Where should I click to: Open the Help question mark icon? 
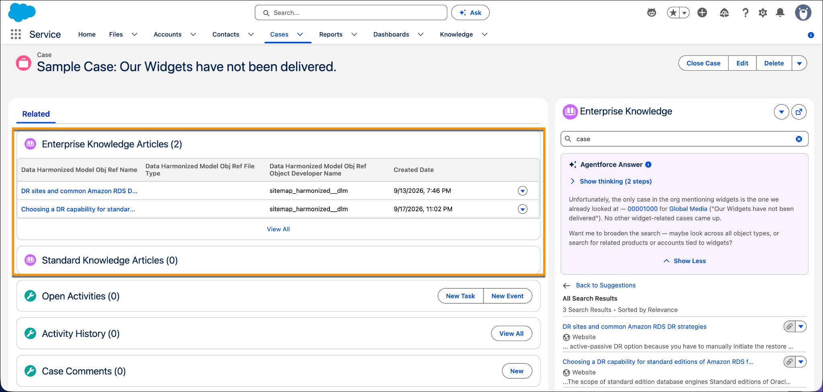click(x=745, y=13)
